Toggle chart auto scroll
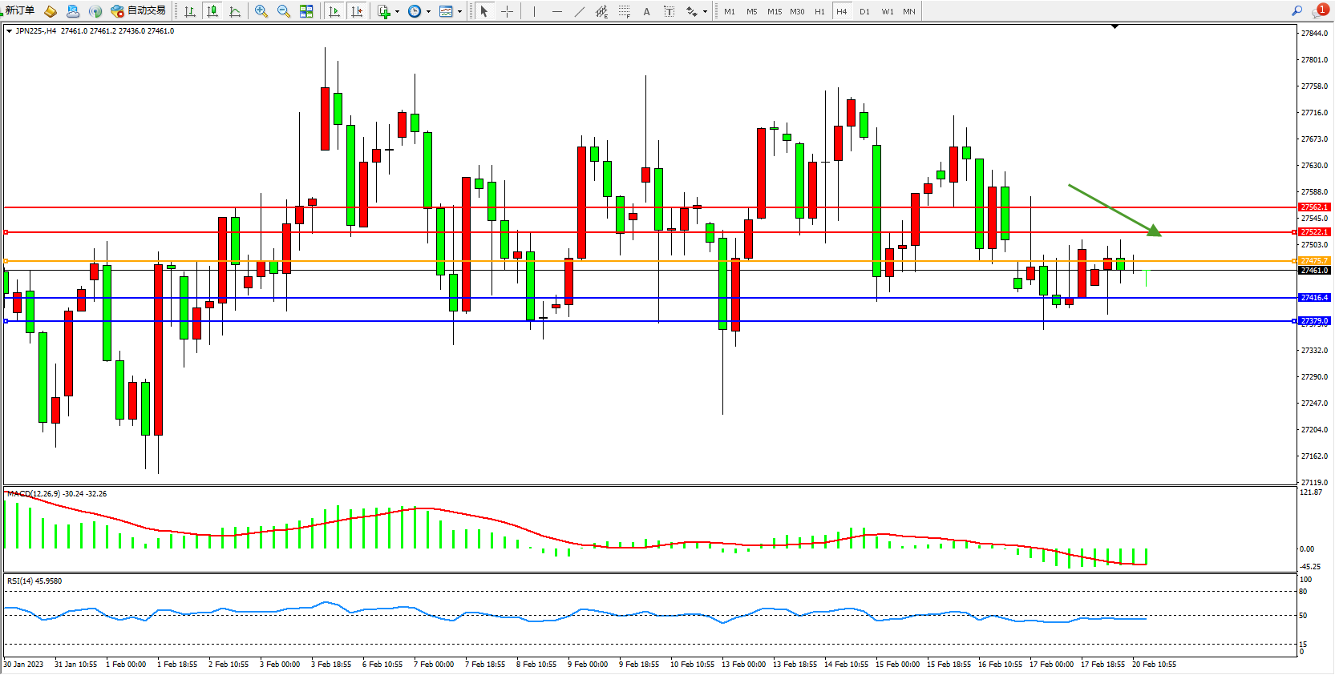 [x=334, y=11]
